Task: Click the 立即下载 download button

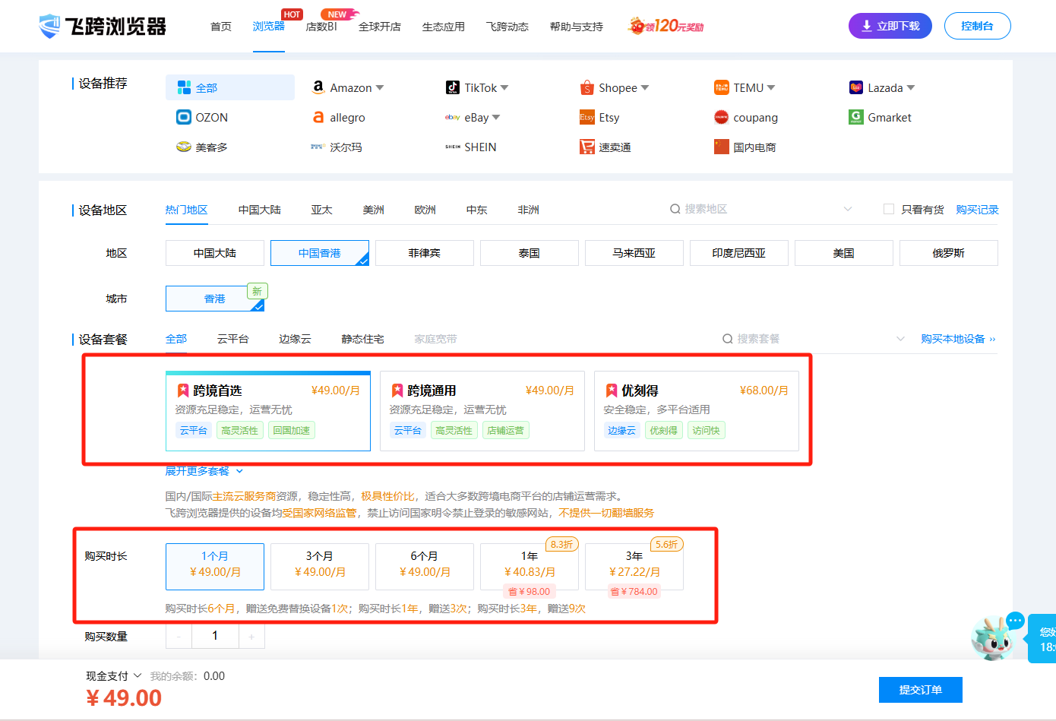Action: click(x=890, y=26)
